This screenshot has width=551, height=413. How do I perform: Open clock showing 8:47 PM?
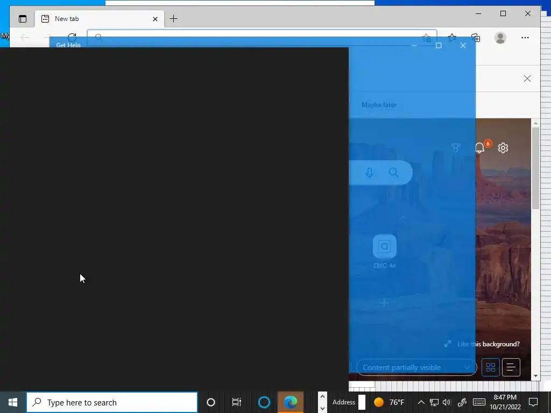pyautogui.click(x=505, y=402)
